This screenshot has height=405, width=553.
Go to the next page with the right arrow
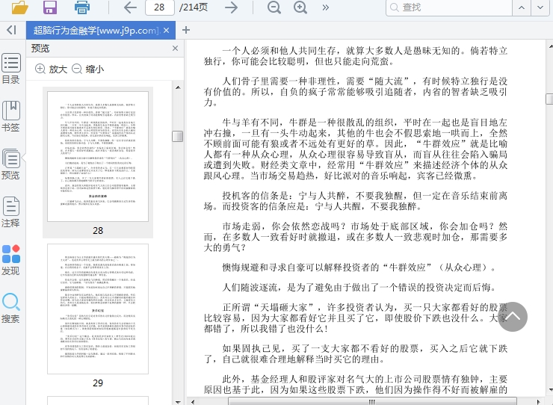click(232, 7)
